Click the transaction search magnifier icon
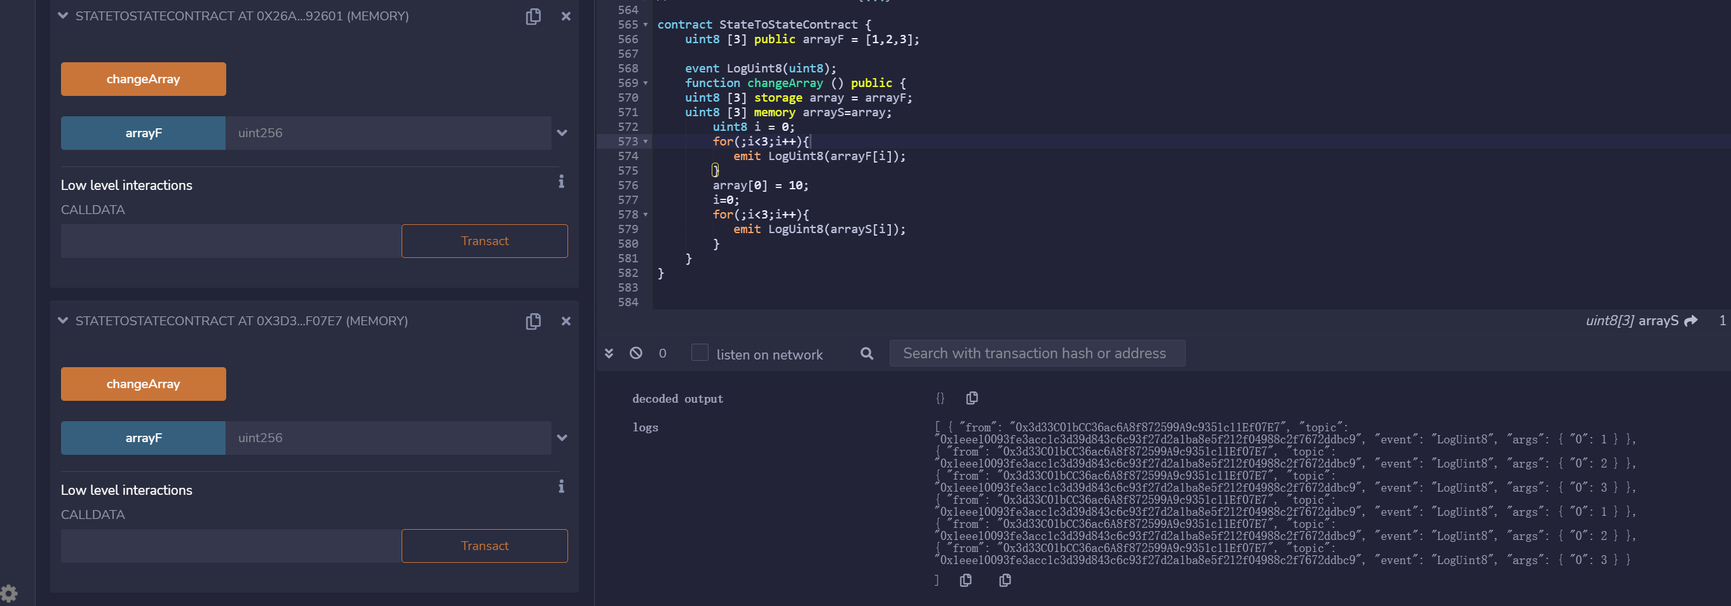Screen dimensions: 1731x606 867,353
